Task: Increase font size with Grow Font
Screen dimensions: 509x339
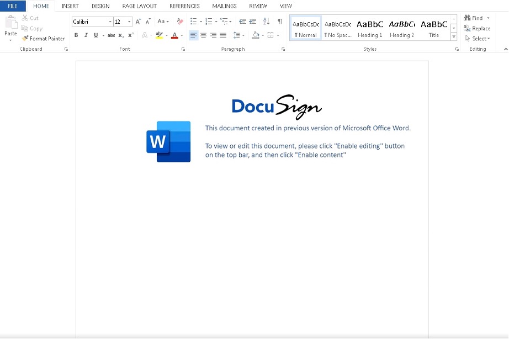Action: coord(138,22)
